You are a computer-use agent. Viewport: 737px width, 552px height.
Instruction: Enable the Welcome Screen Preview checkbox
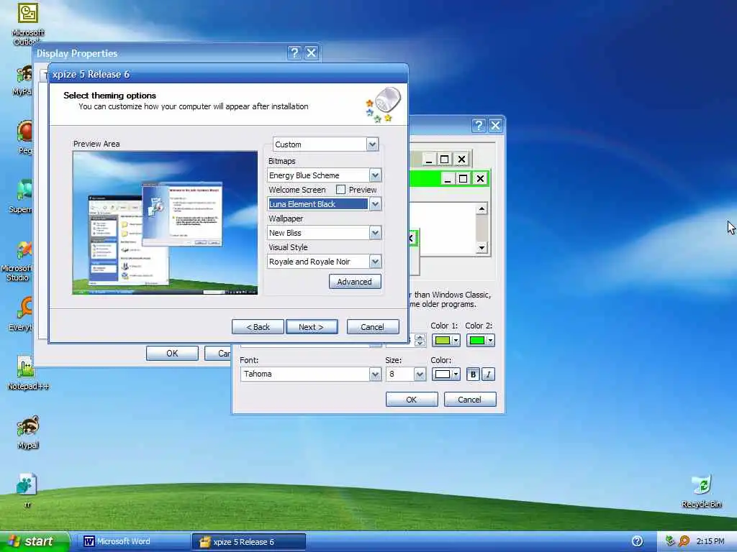pos(340,190)
